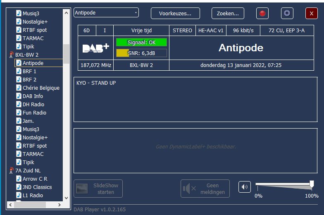
Task: Select the JND Classics station name
Action: pos(37,187)
